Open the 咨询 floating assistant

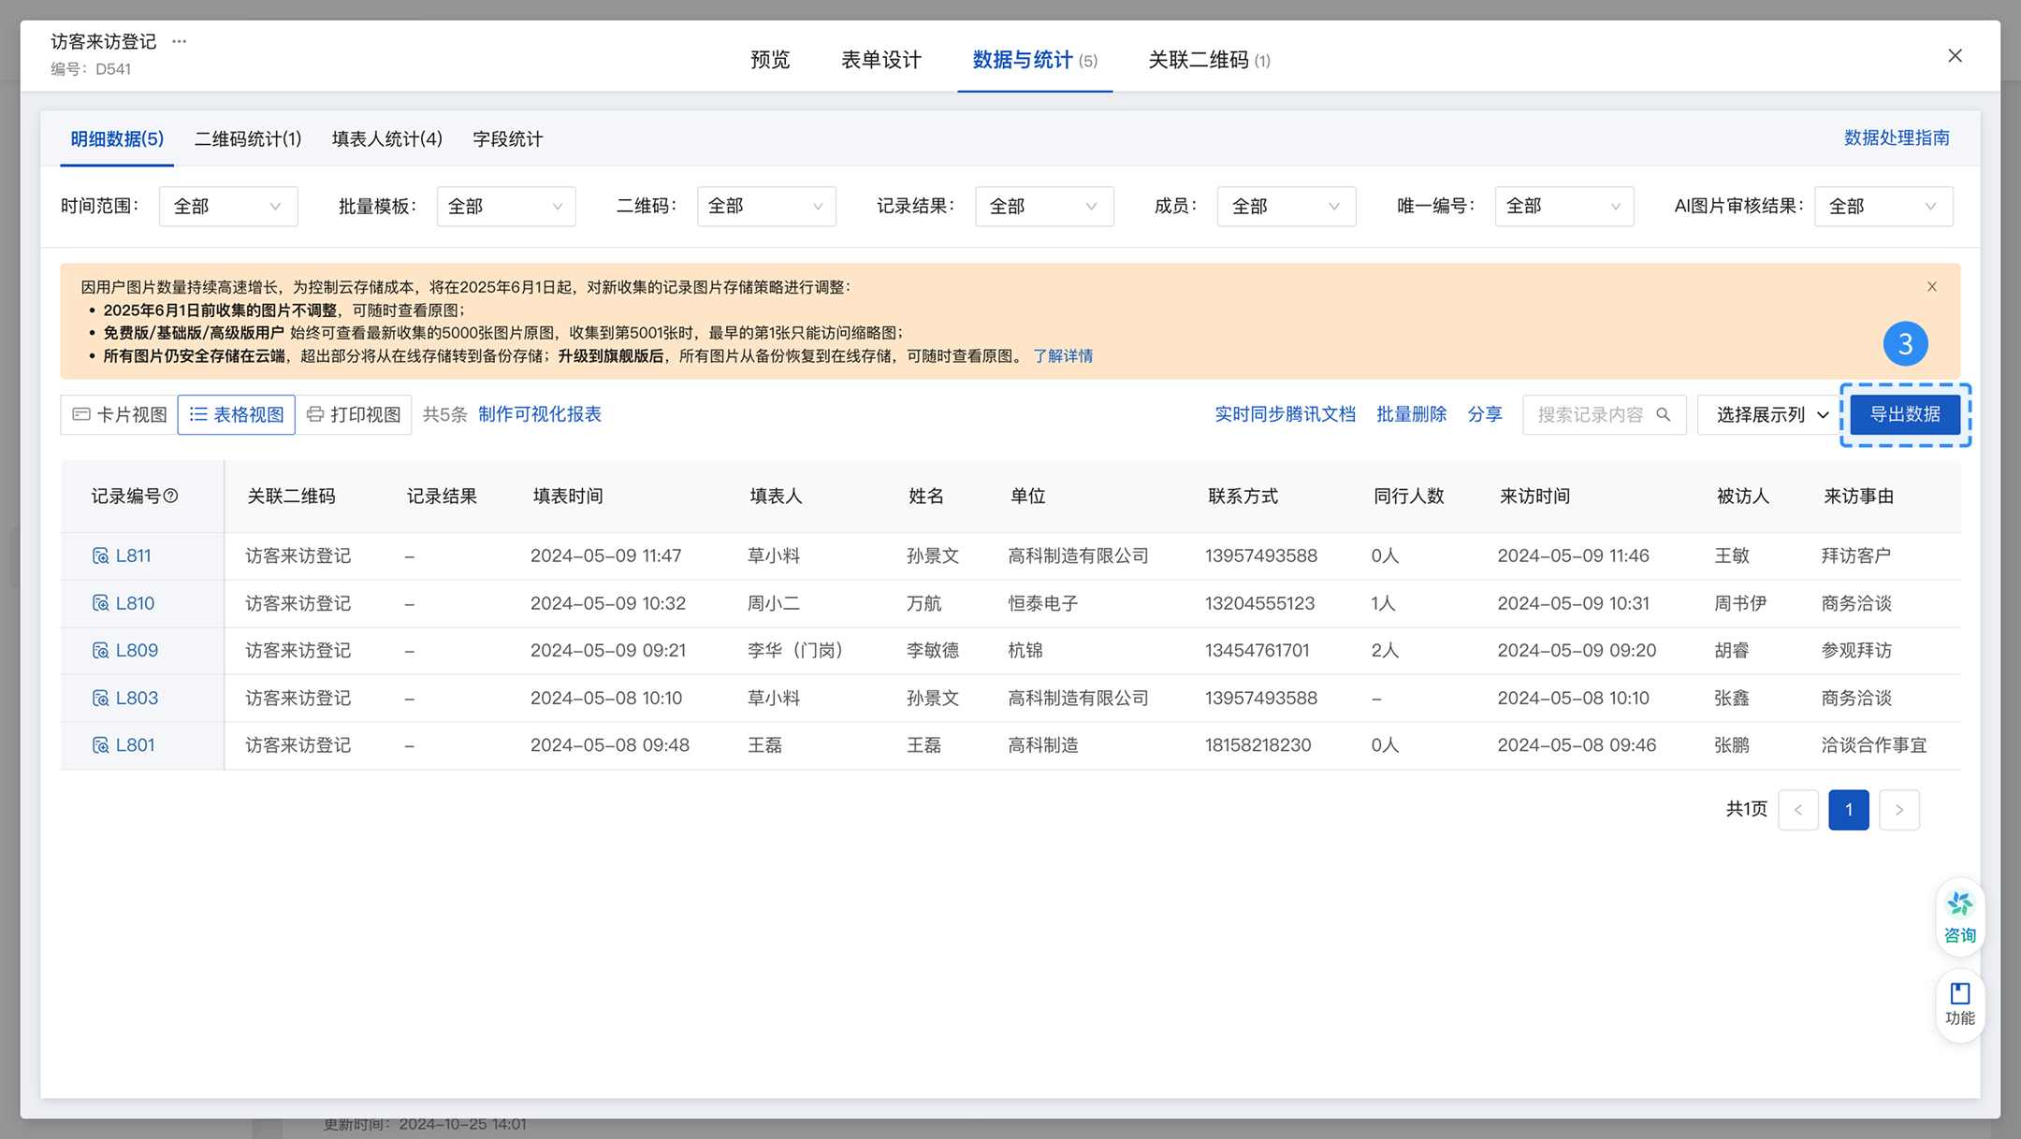click(1959, 917)
